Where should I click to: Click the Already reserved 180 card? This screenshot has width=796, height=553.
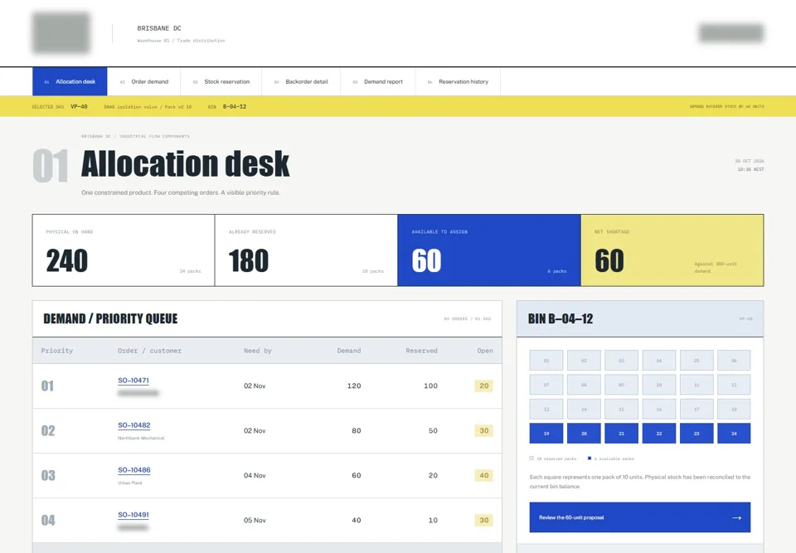click(x=306, y=250)
